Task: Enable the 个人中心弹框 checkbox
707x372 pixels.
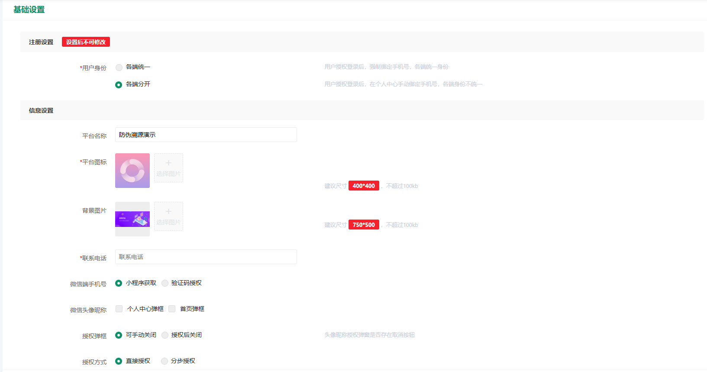Action: point(119,309)
